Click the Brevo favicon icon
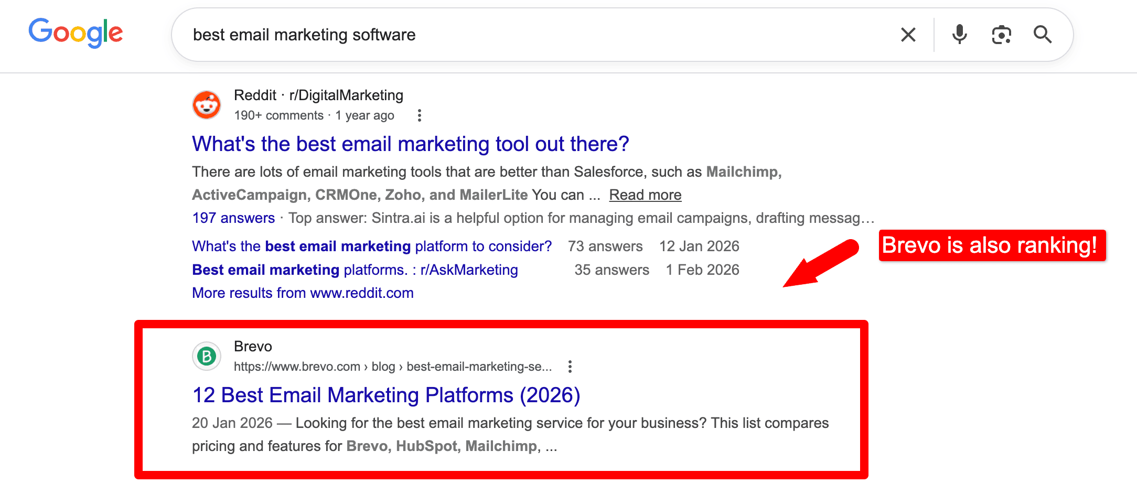 point(207,357)
